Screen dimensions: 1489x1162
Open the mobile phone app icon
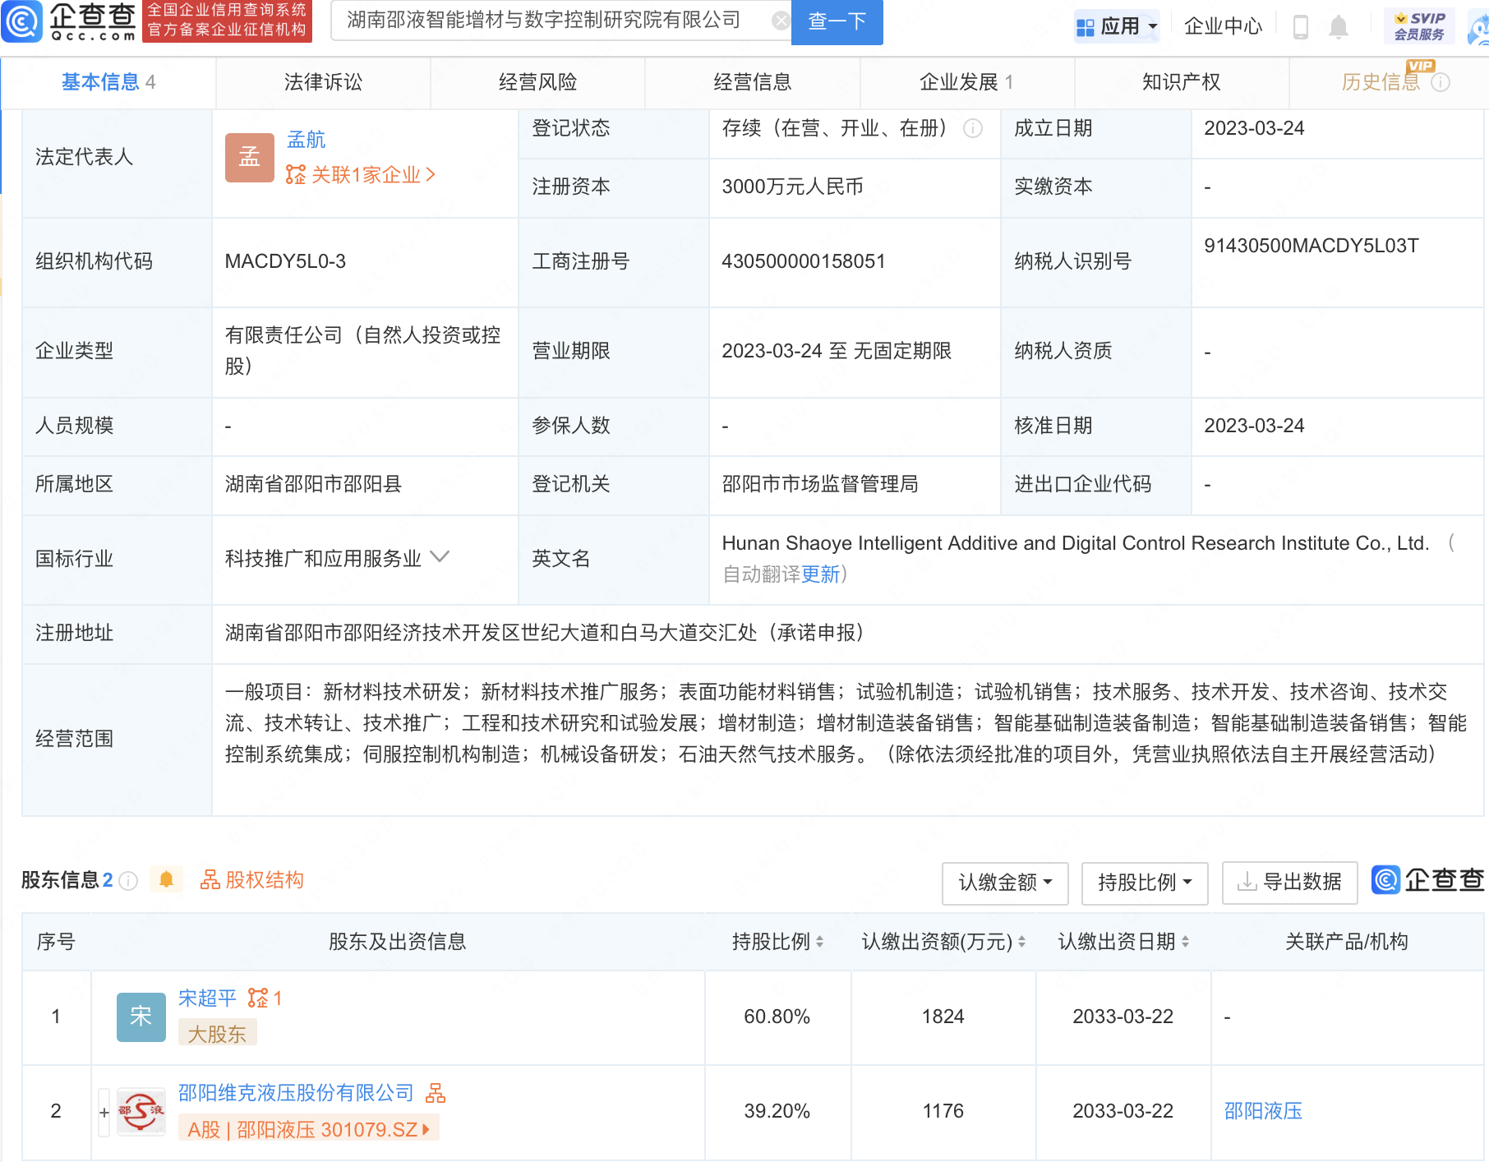tap(1301, 26)
